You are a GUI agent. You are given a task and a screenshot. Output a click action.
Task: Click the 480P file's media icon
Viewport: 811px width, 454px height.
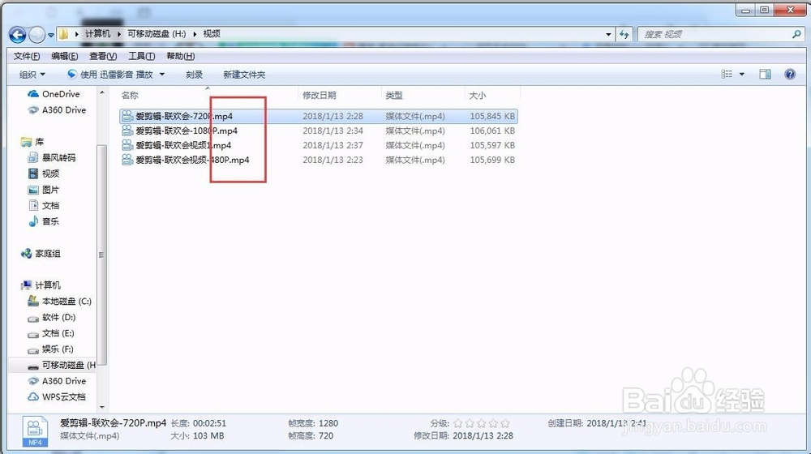(127, 160)
